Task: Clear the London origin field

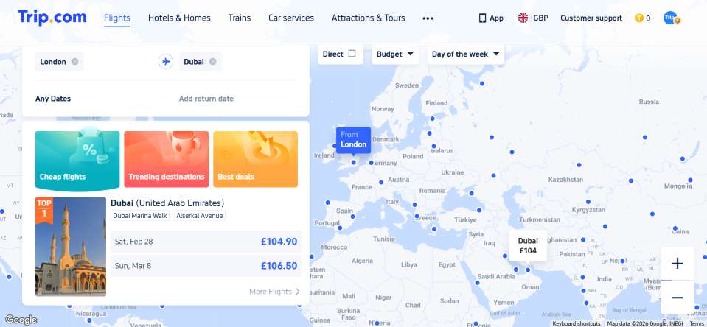Action: tap(75, 62)
